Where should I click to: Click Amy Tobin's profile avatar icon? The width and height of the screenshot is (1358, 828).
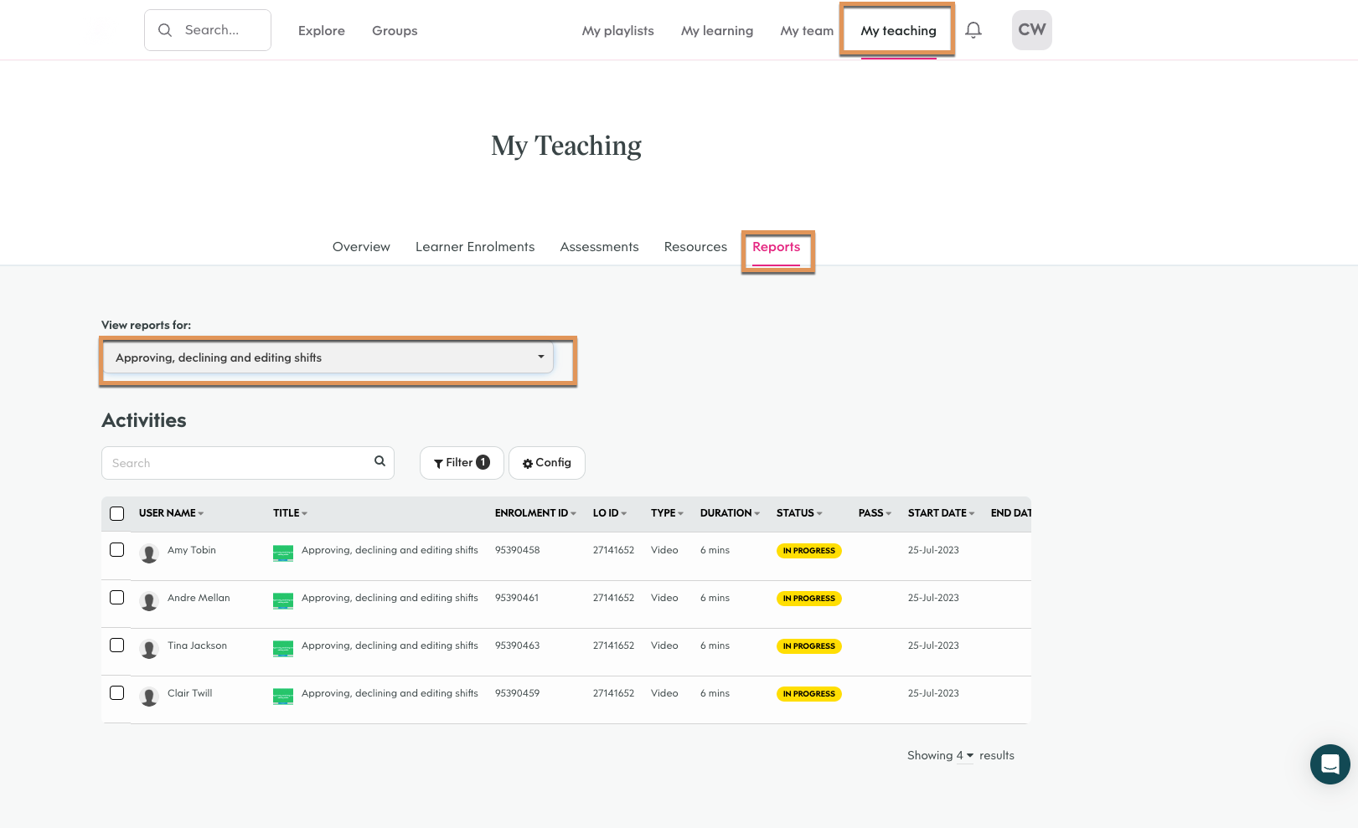pos(149,553)
